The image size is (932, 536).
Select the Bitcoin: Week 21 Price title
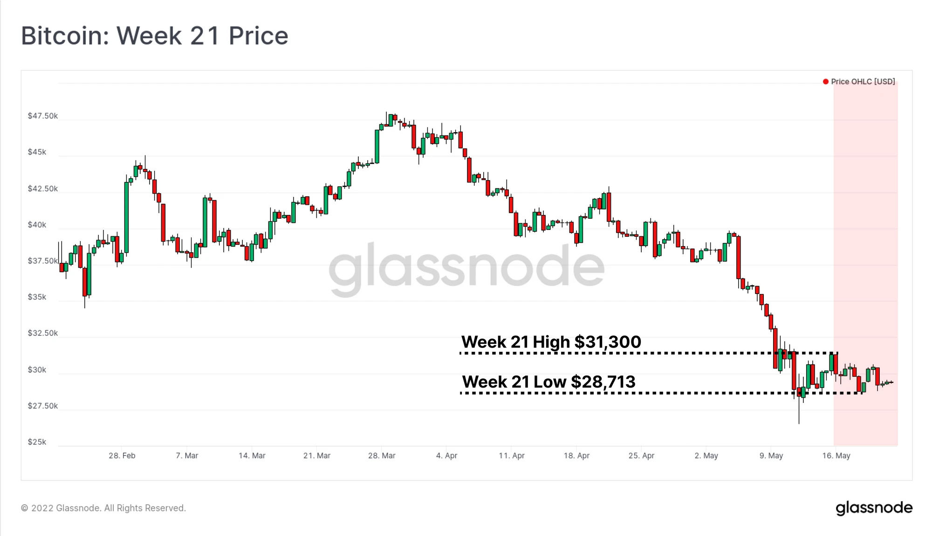(x=155, y=36)
